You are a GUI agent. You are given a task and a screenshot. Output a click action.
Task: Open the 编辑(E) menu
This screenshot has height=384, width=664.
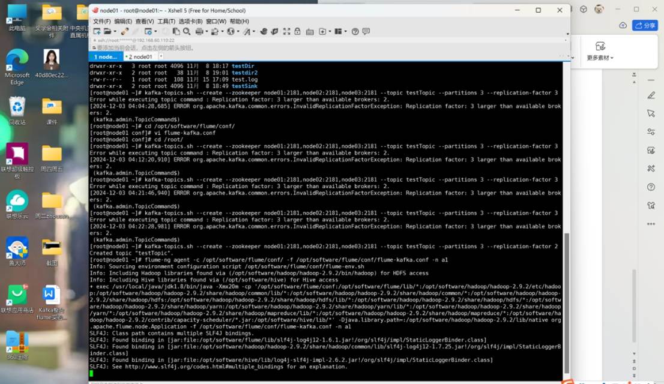(x=123, y=21)
